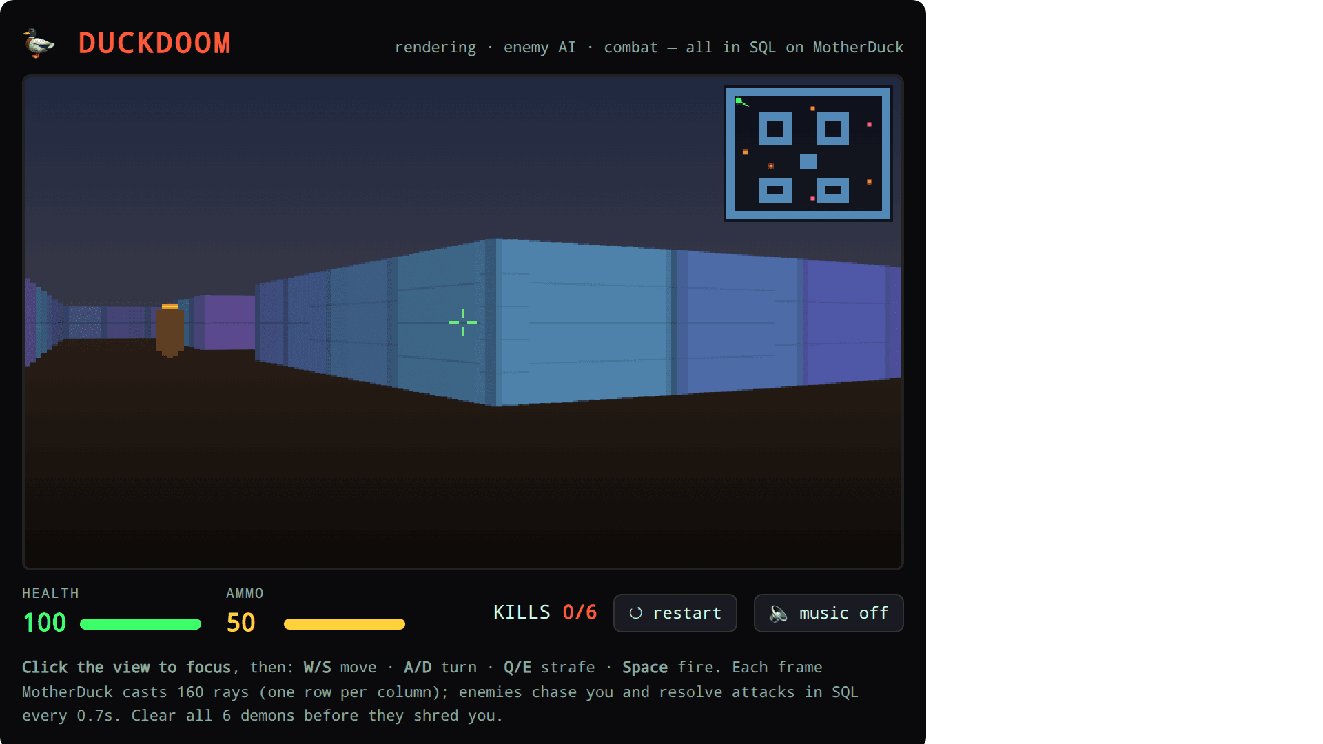Click the minimap in the corner
The height and width of the screenshot is (744, 1323).
point(808,154)
